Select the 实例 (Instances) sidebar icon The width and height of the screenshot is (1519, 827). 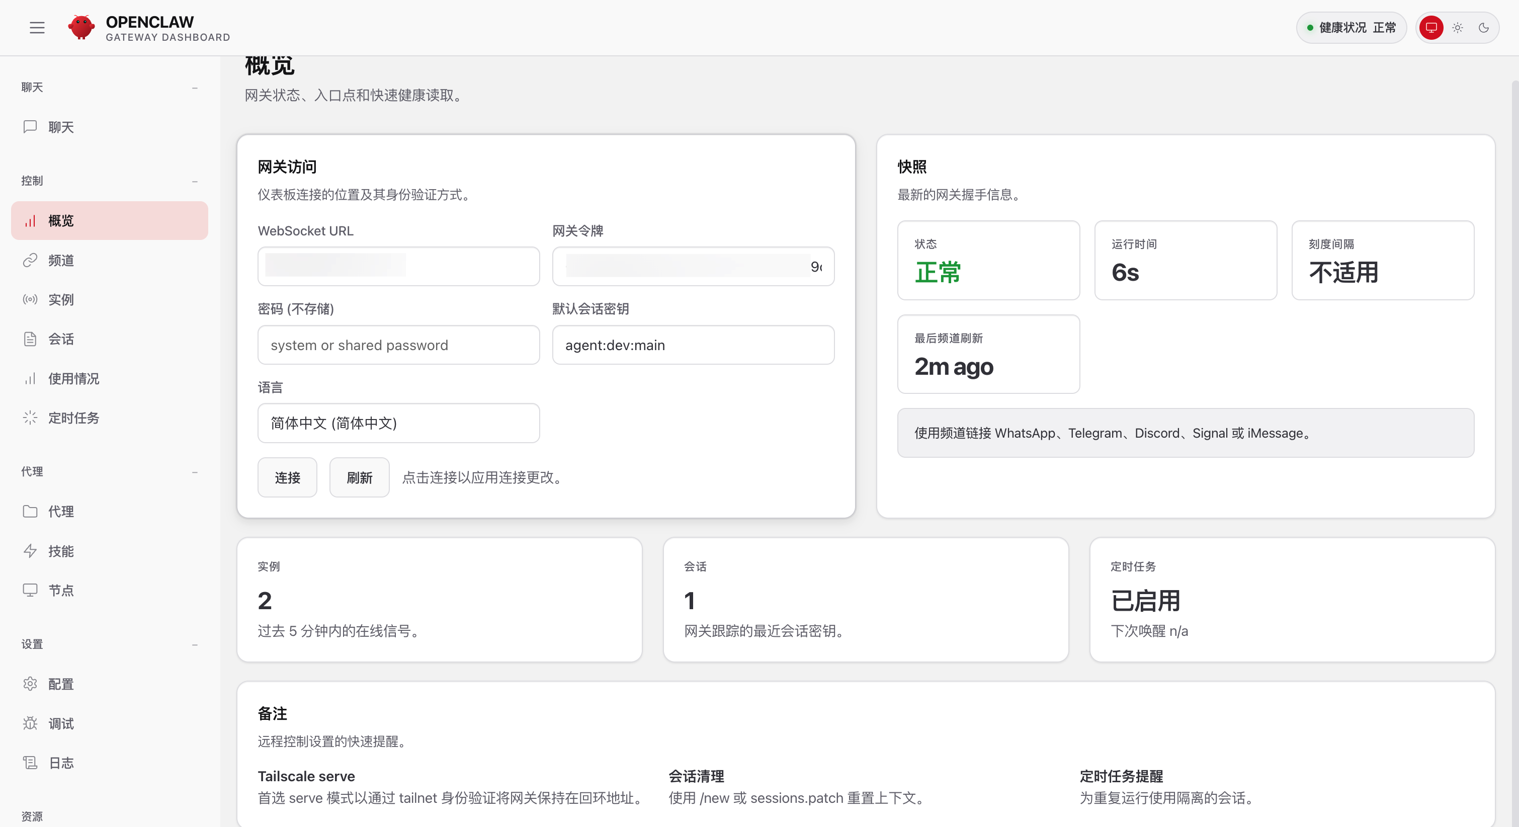point(31,300)
